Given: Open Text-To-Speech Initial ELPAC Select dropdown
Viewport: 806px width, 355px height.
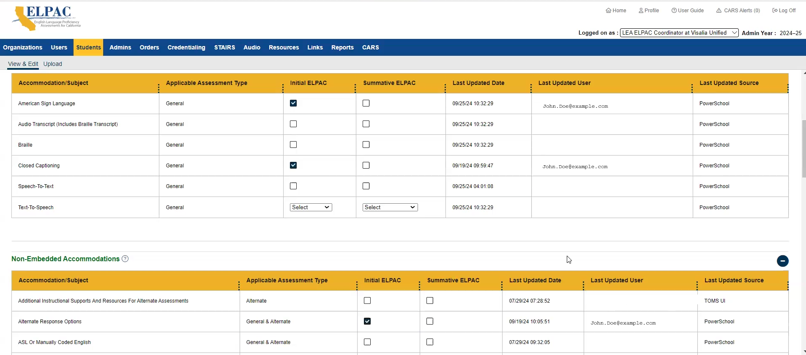Looking at the screenshot, I should 311,207.
